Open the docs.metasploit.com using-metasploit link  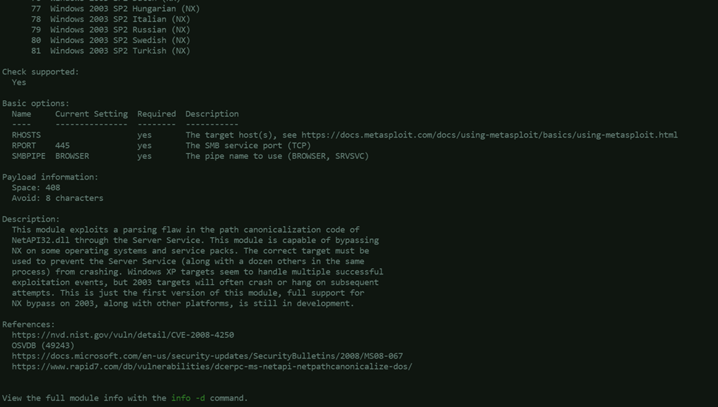489,135
